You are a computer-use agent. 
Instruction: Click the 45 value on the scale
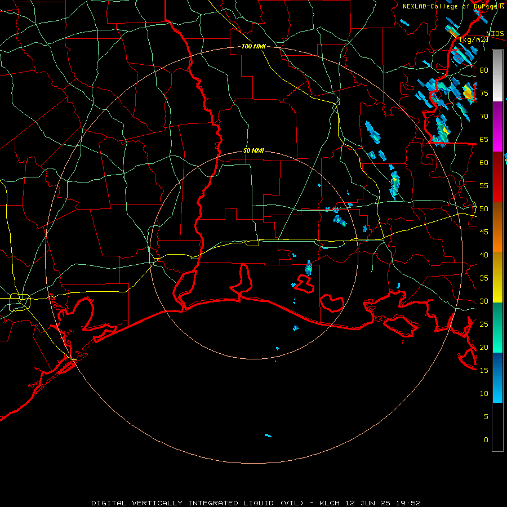pyautogui.click(x=484, y=232)
